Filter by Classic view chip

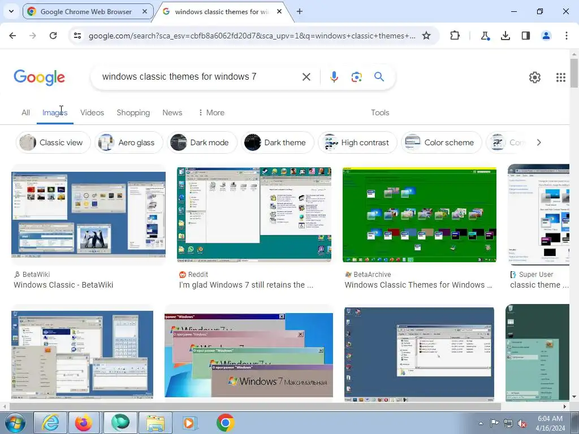[54, 142]
